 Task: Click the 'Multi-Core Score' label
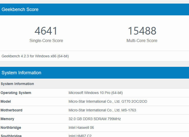[142, 40]
